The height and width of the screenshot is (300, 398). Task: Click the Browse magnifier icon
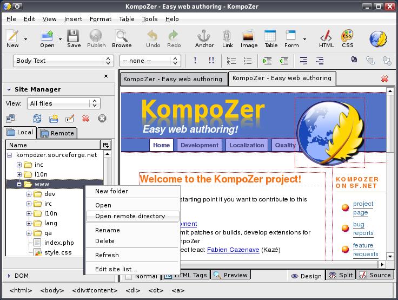(x=122, y=38)
